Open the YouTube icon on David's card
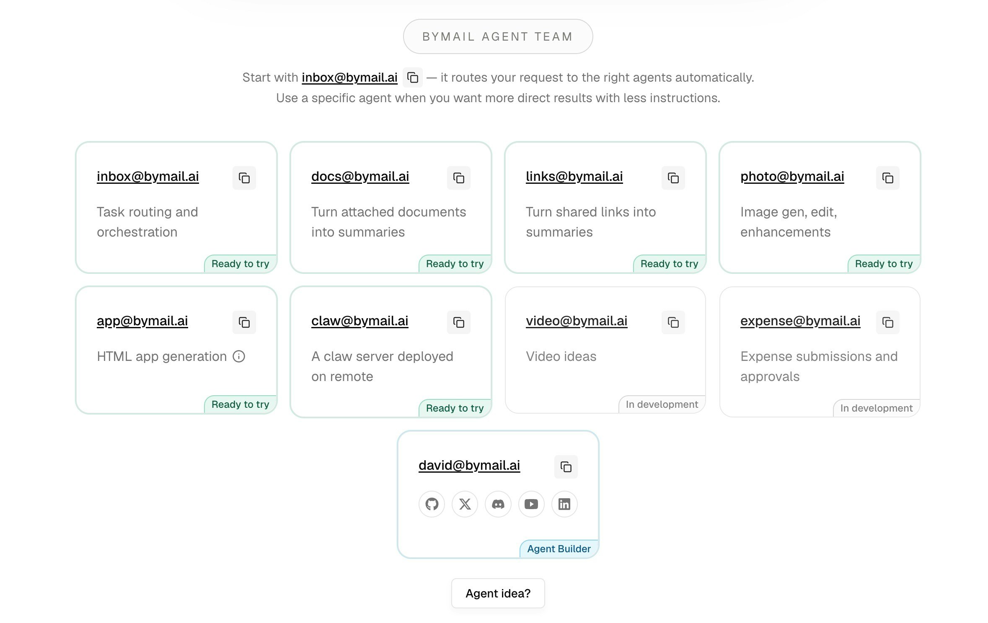The image size is (988, 623). [531, 504]
